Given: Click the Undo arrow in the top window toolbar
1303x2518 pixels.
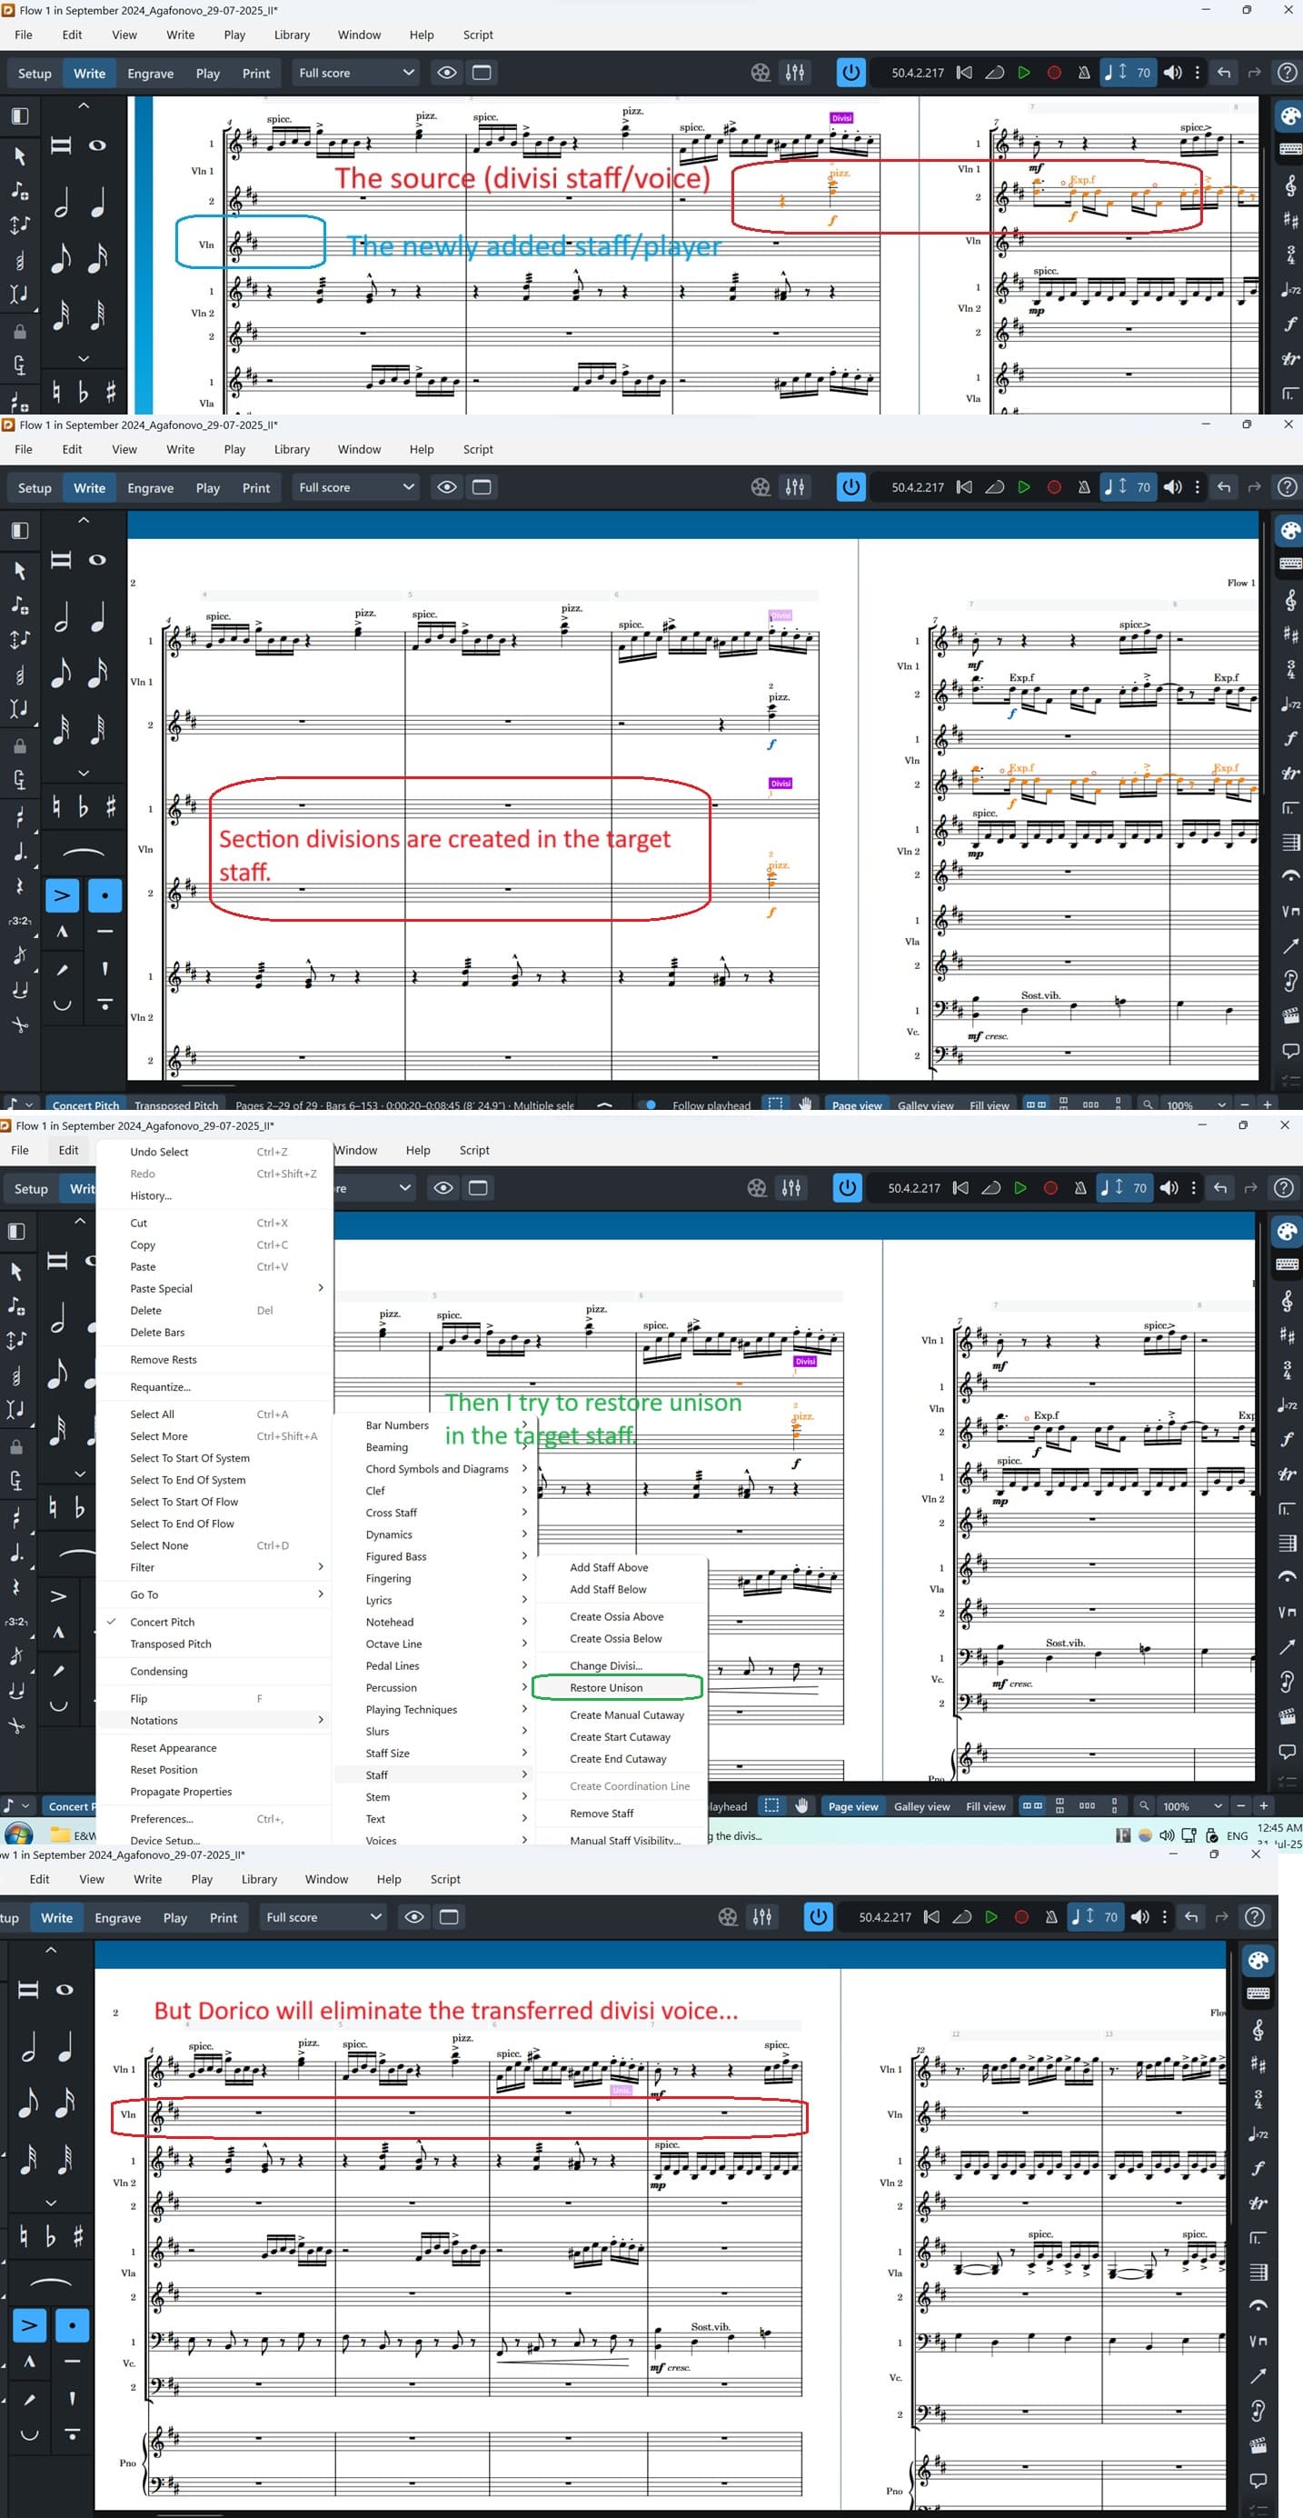Looking at the screenshot, I should click(x=1224, y=73).
